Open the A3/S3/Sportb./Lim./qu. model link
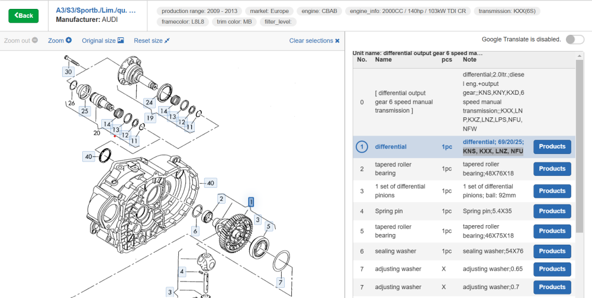 [x=95, y=10]
